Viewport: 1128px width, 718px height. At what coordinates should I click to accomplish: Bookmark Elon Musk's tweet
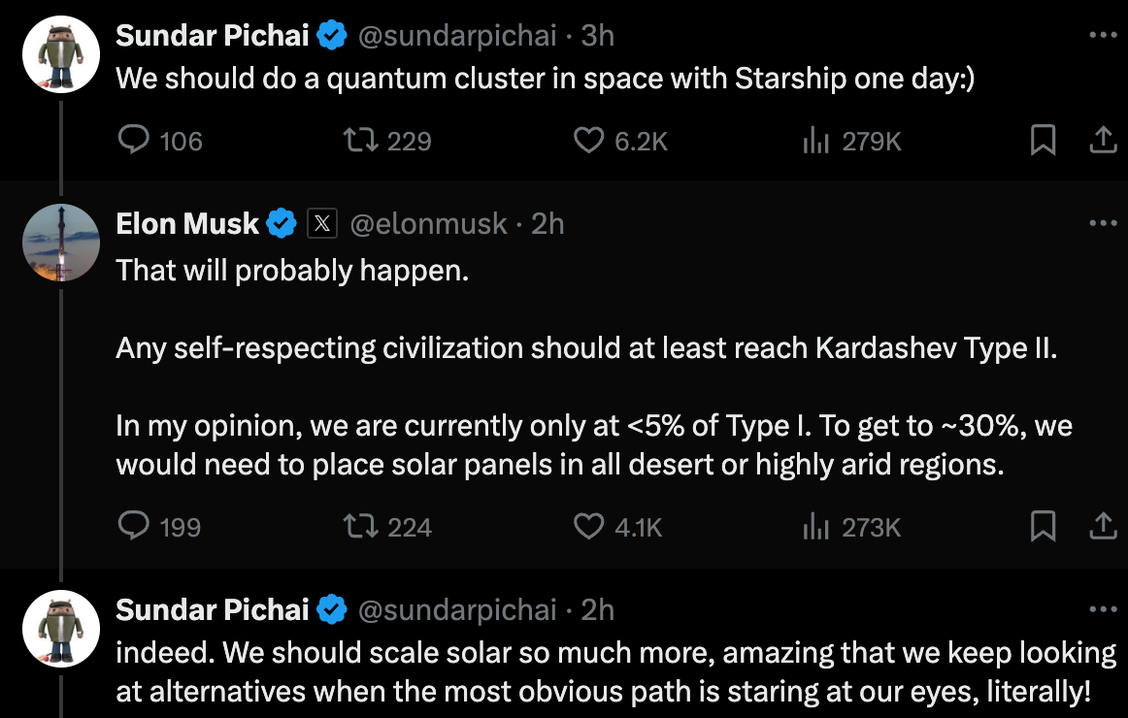(1043, 527)
